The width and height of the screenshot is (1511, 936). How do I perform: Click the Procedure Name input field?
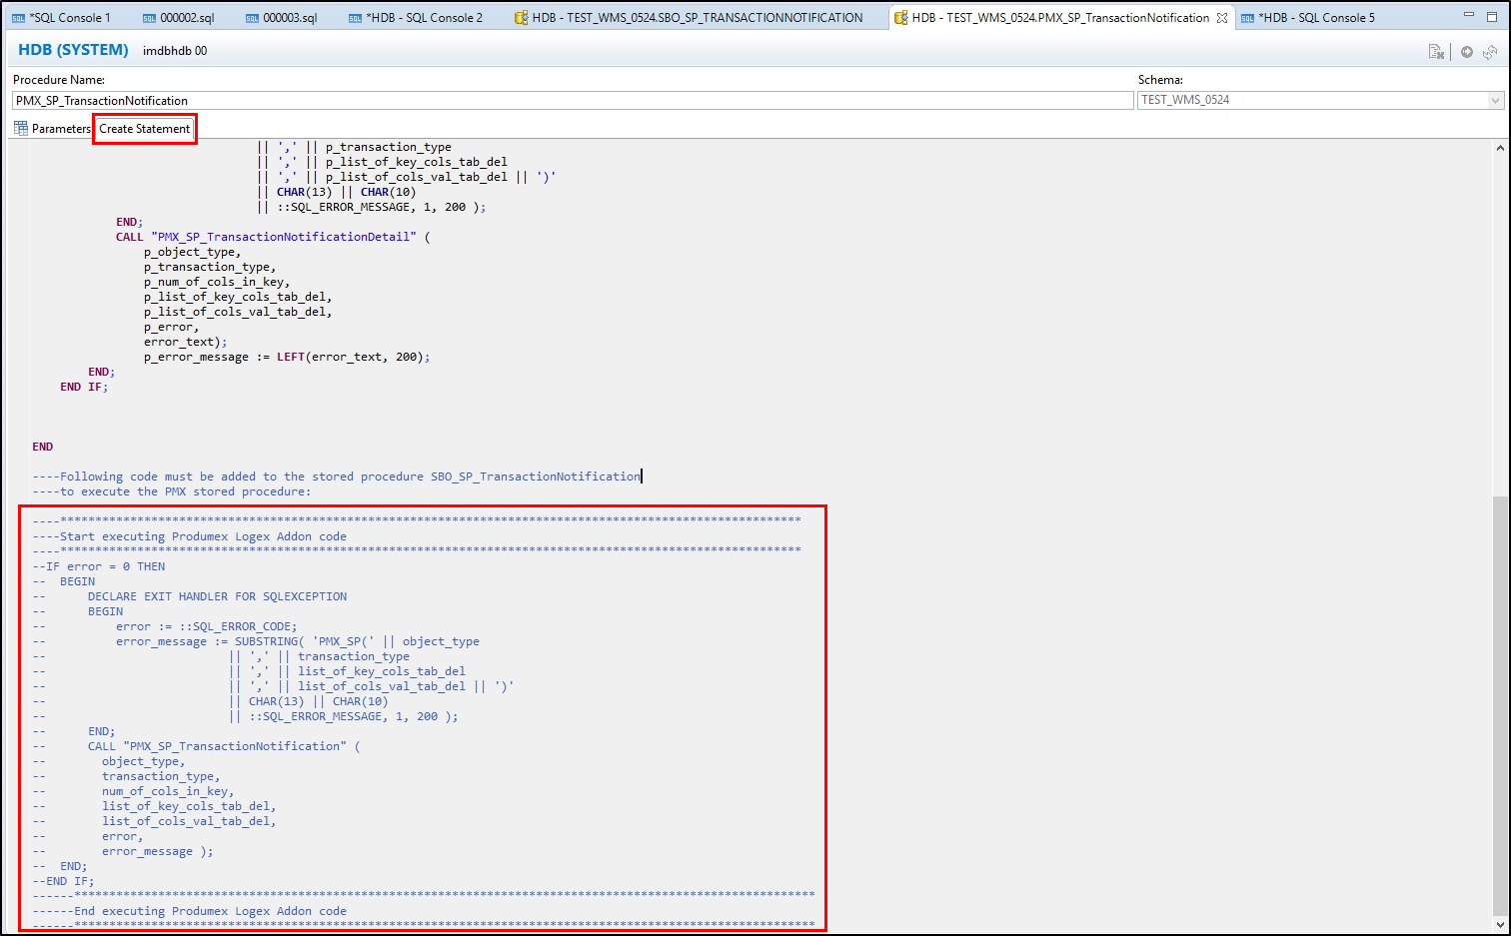click(572, 101)
